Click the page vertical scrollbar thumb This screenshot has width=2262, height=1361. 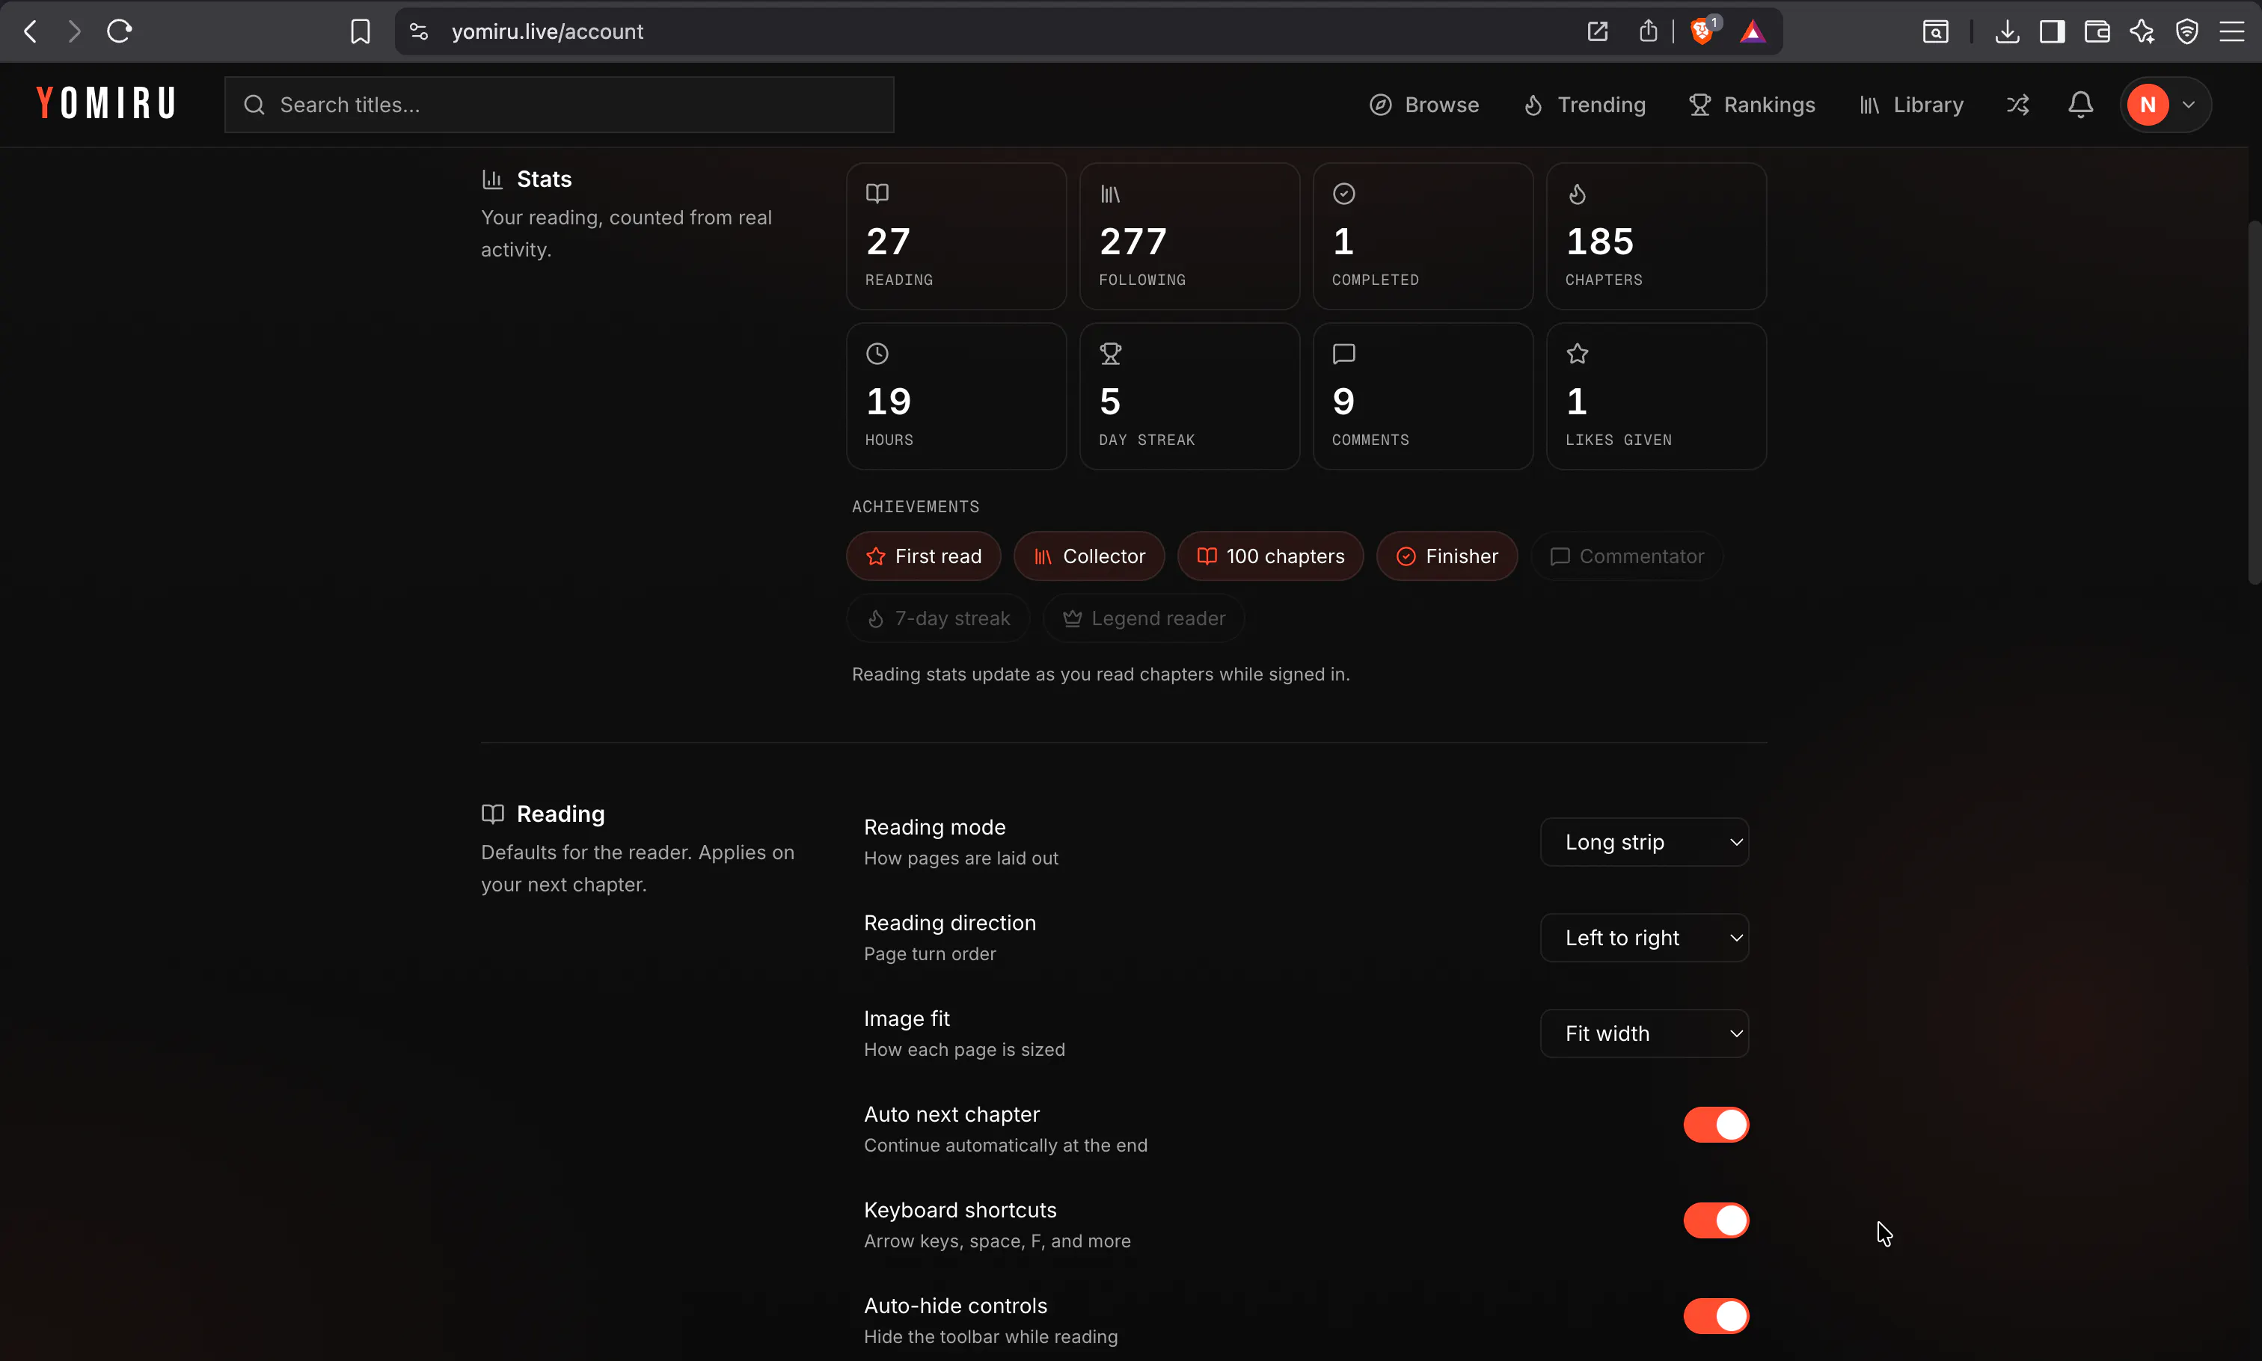tap(2254, 402)
